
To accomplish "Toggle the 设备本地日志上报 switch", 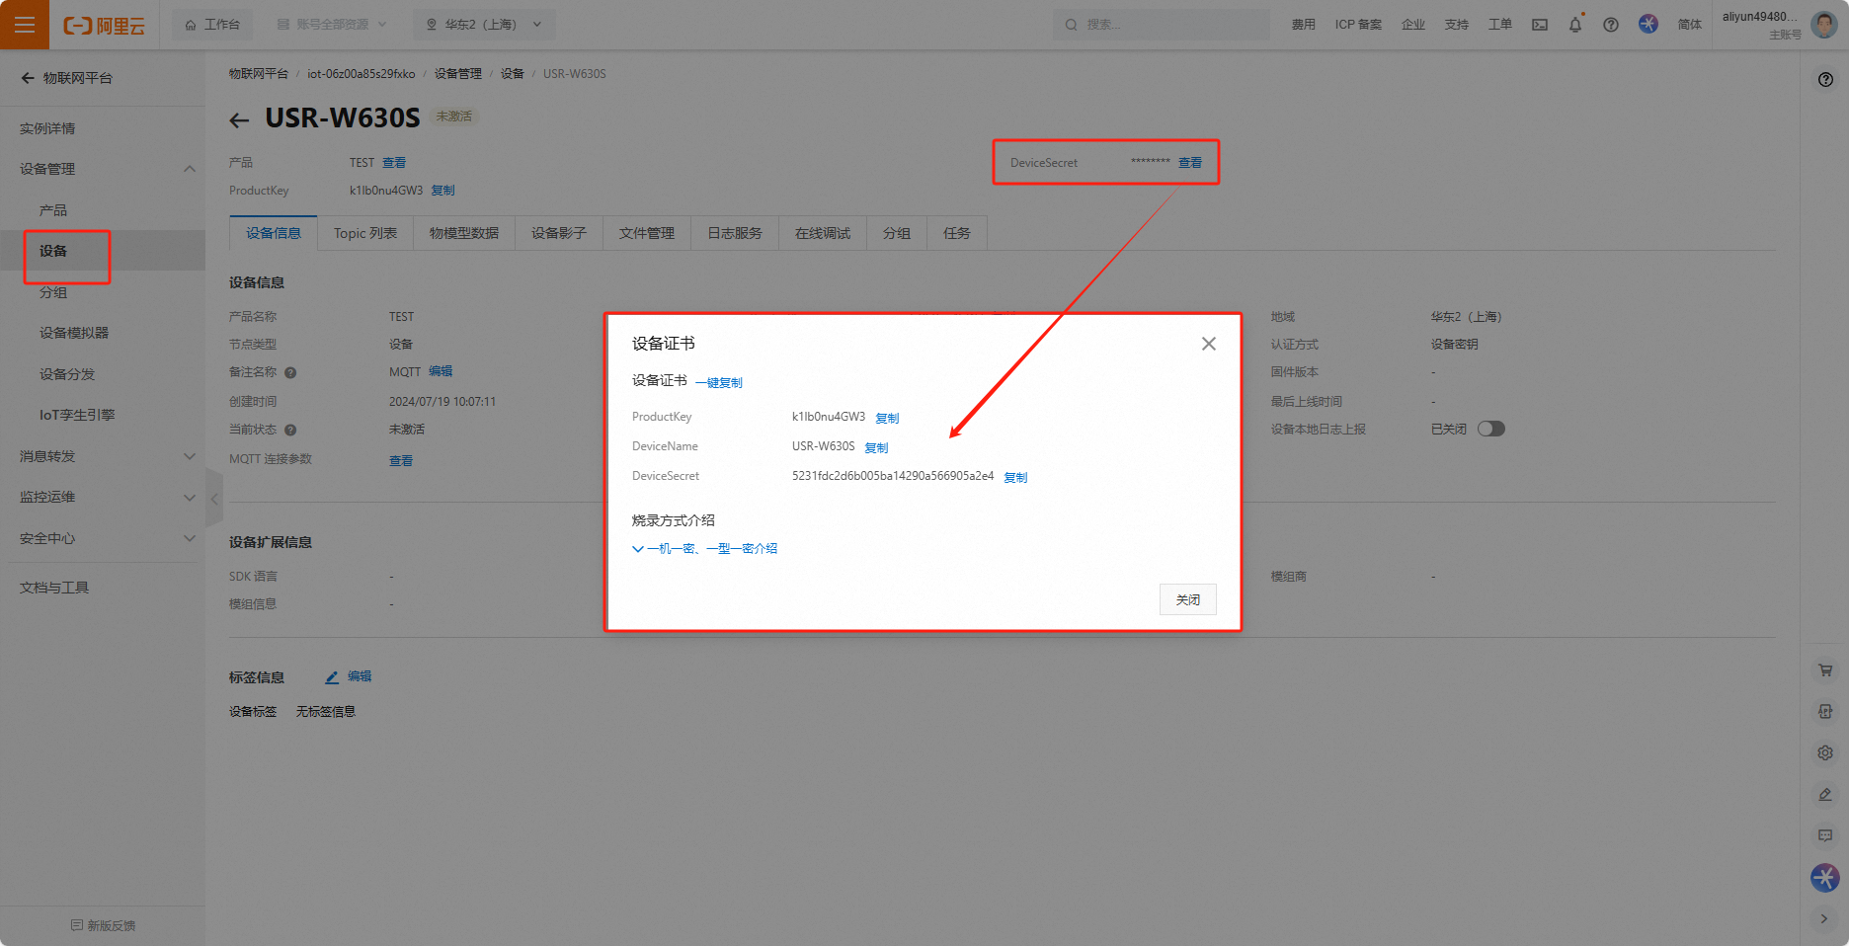I will pyautogui.click(x=1490, y=429).
